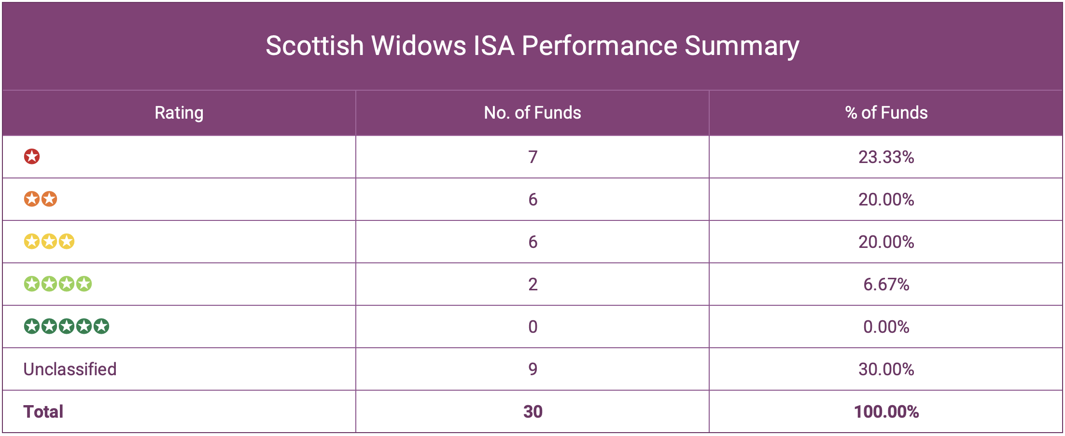Screen dimensions: 1065x436
Task: Click the orange two-star rating icons
Action: (41, 199)
